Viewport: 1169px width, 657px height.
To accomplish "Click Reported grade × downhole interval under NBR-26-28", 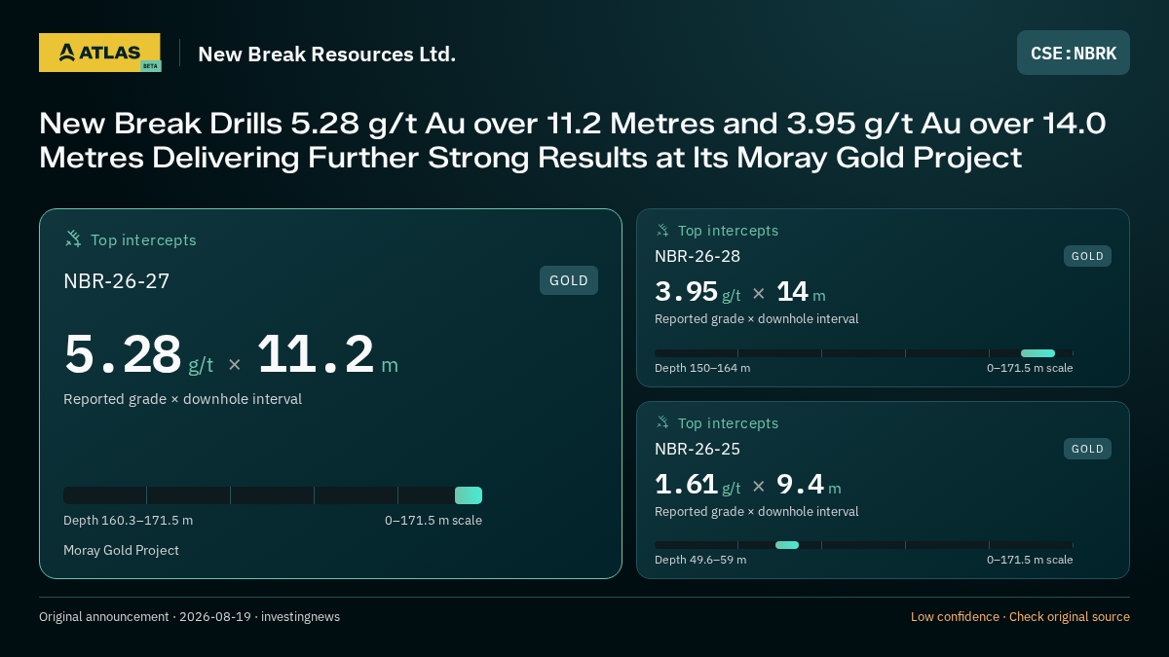I will click(x=757, y=319).
